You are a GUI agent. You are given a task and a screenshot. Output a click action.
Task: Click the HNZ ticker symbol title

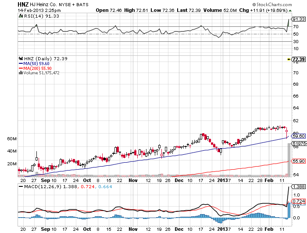click(23, 4)
